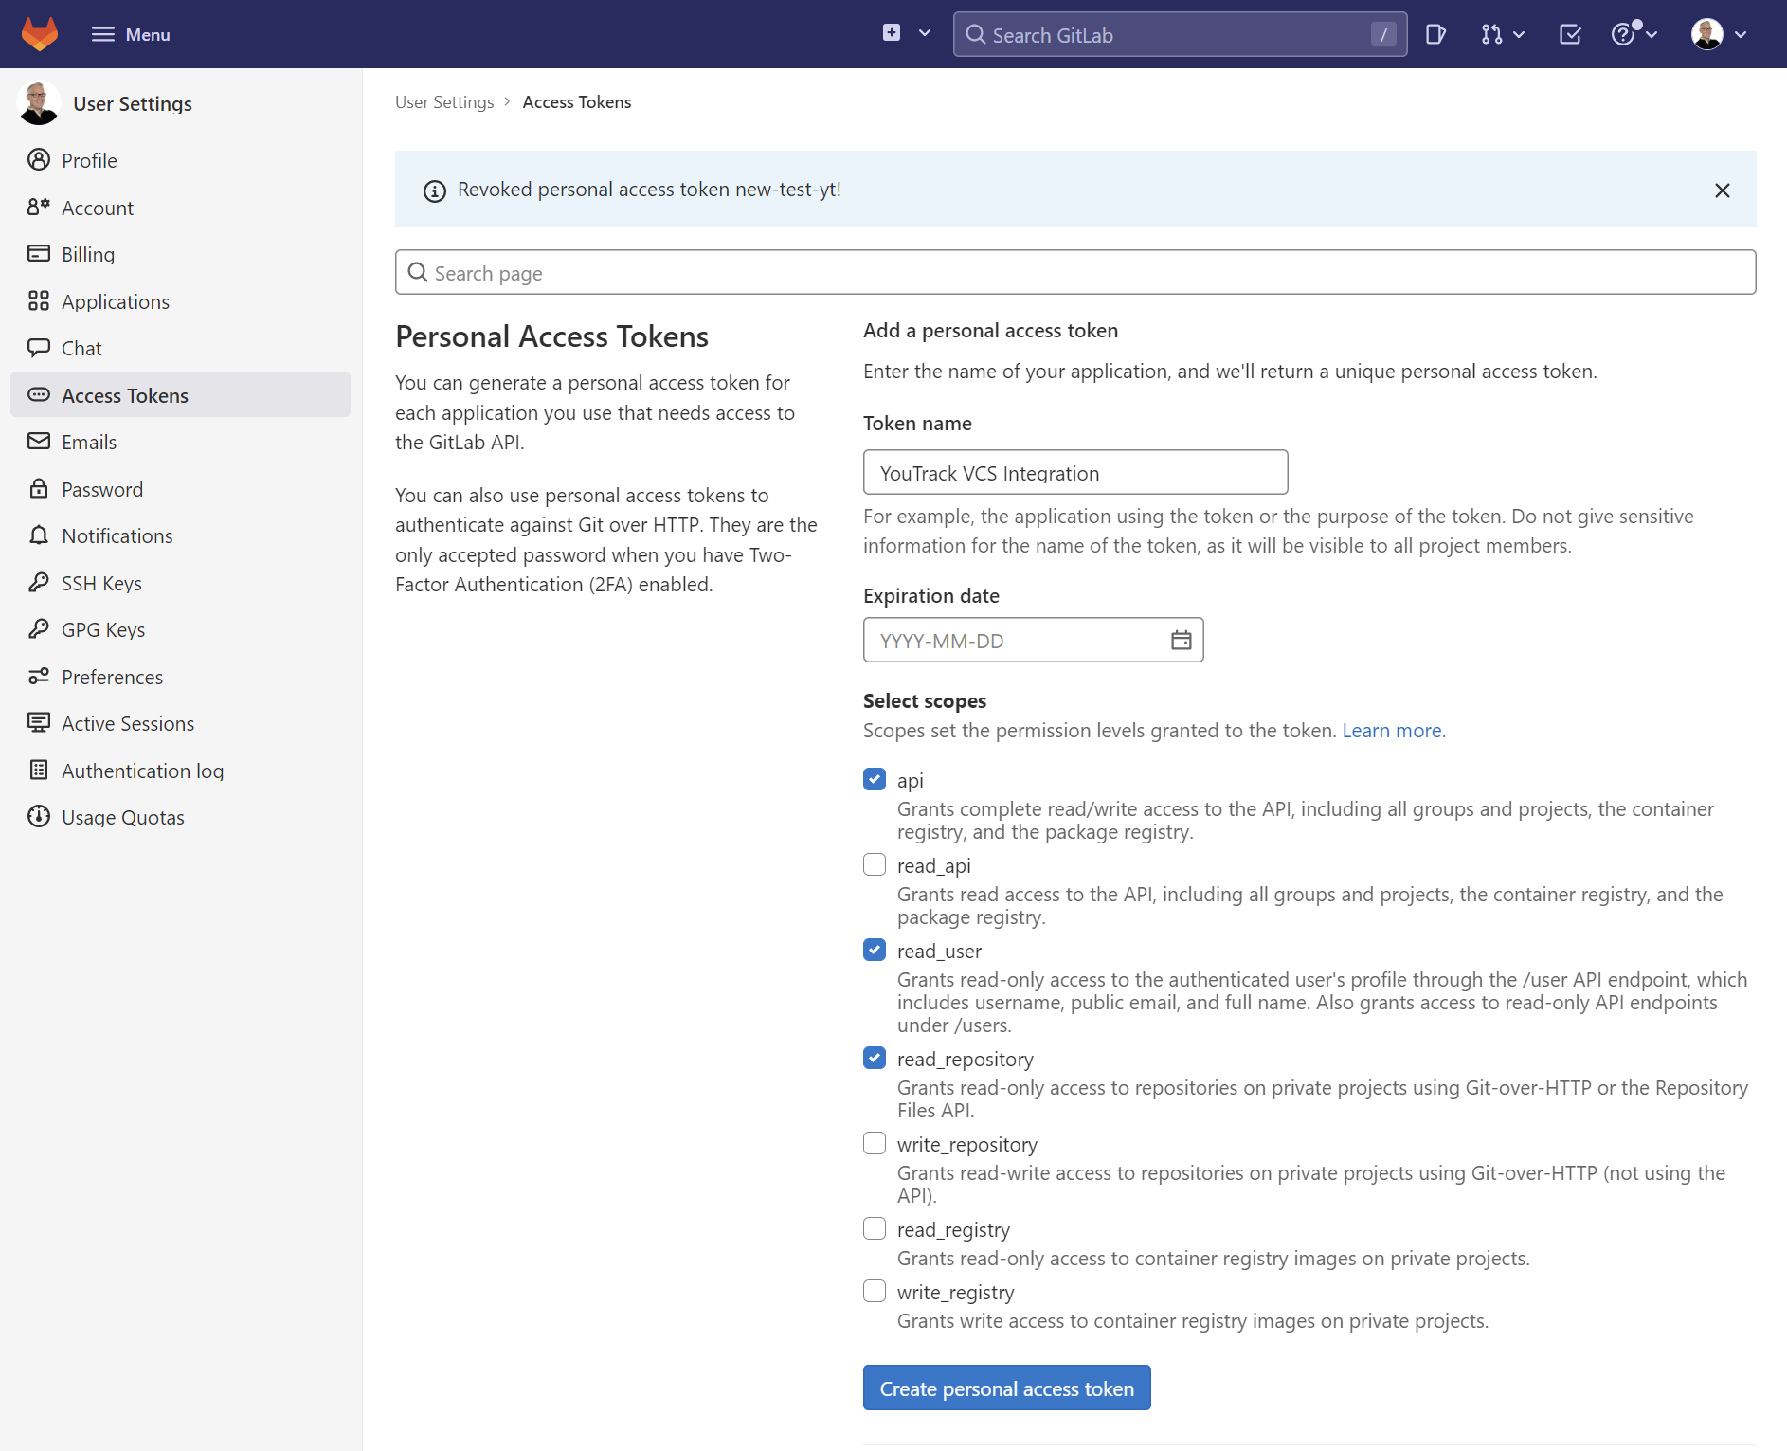Viewport: 1787px width, 1451px height.
Task: Expand the new item plus dropdown
Action: 905,33
